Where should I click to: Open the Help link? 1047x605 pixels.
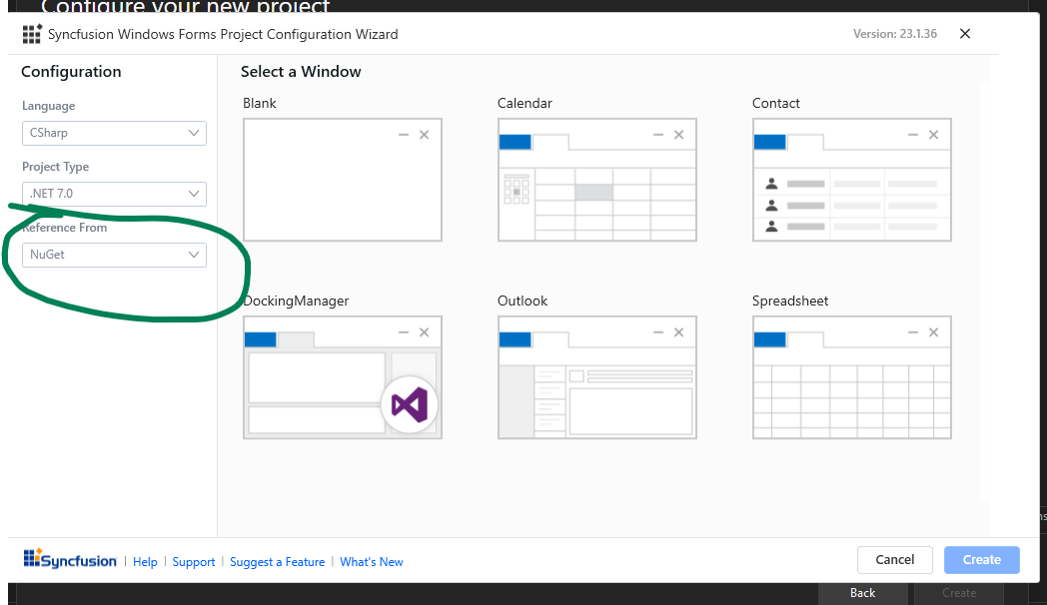click(x=145, y=562)
